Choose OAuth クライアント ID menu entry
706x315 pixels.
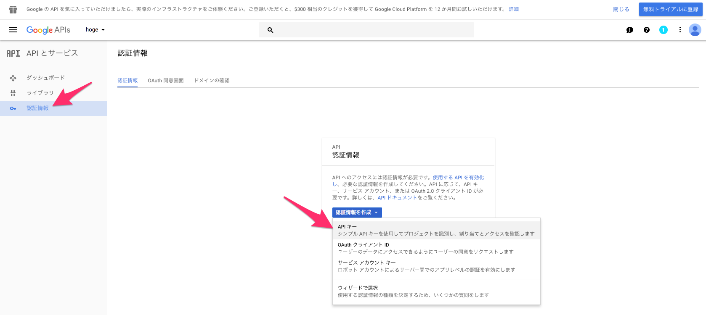tap(436, 248)
